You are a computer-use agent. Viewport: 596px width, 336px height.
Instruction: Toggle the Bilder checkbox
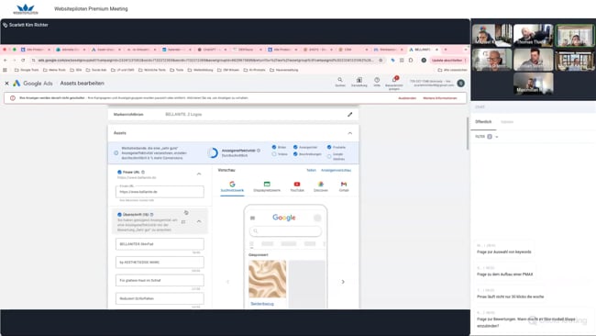click(274, 147)
